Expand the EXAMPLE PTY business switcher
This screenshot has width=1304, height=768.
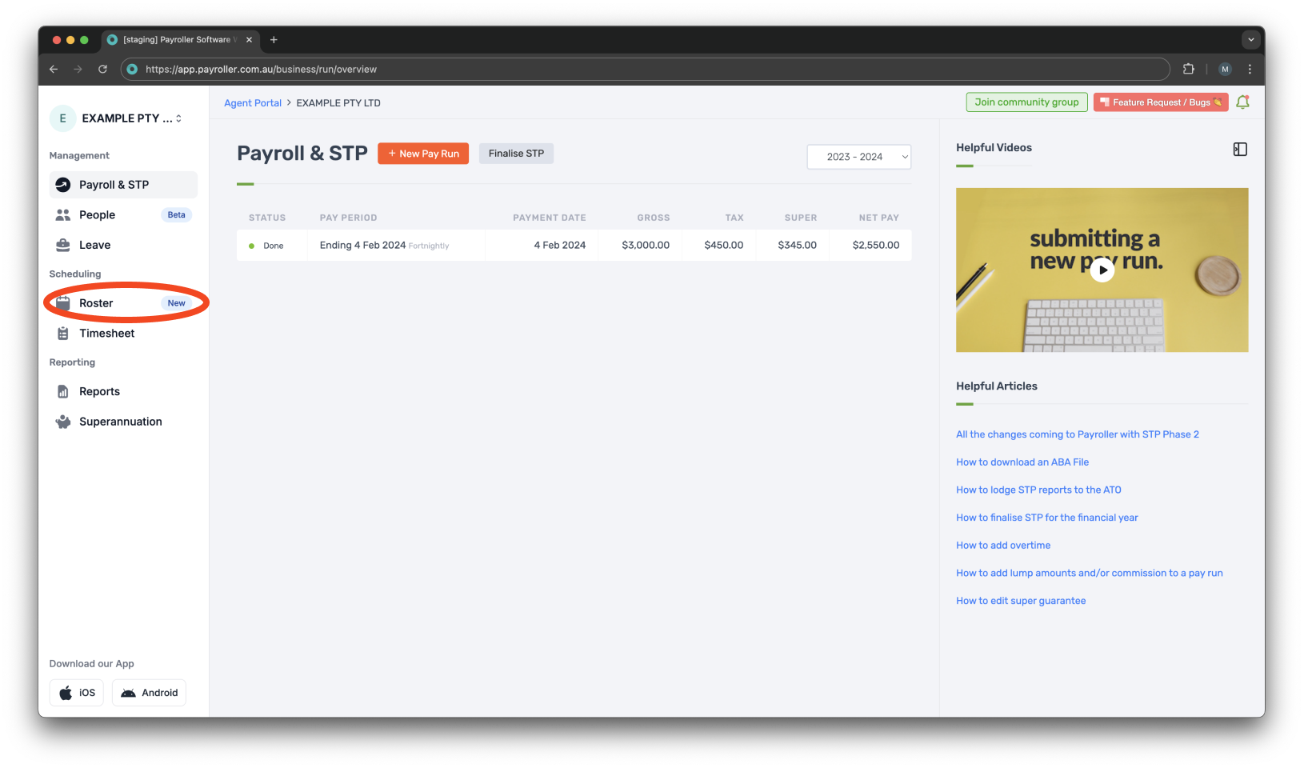click(x=178, y=118)
